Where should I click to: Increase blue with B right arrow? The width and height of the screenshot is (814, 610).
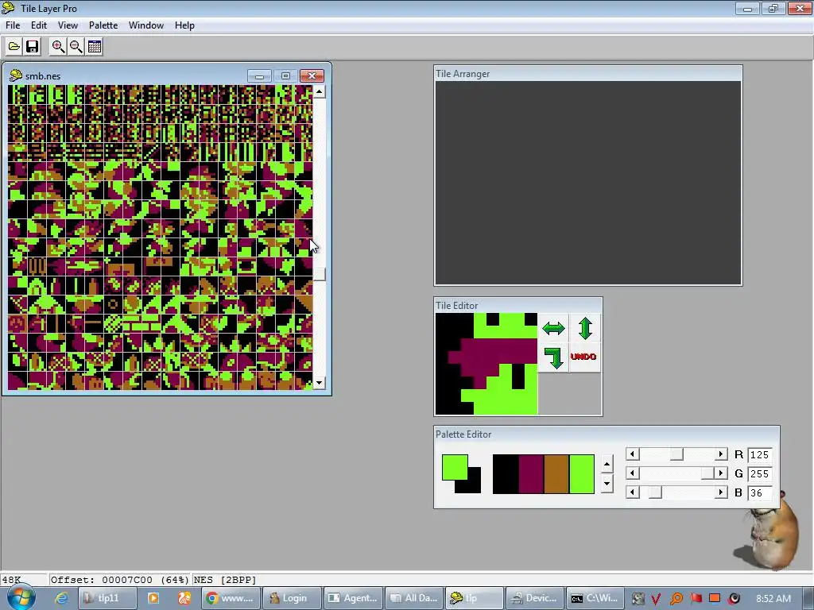pyautogui.click(x=720, y=492)
